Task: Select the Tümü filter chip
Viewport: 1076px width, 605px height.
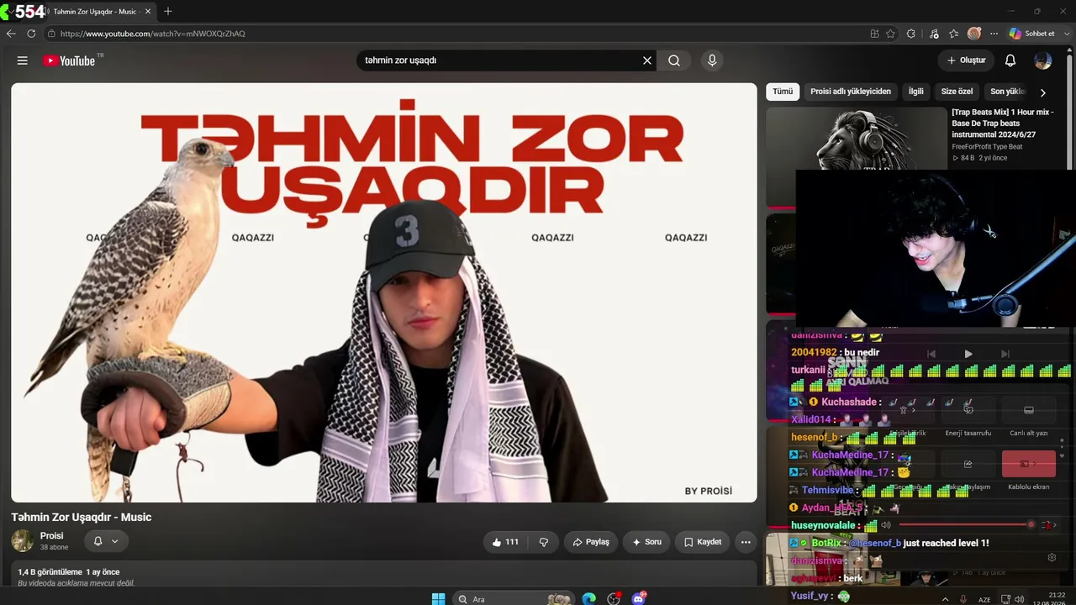Action: (x=783, y=92)
